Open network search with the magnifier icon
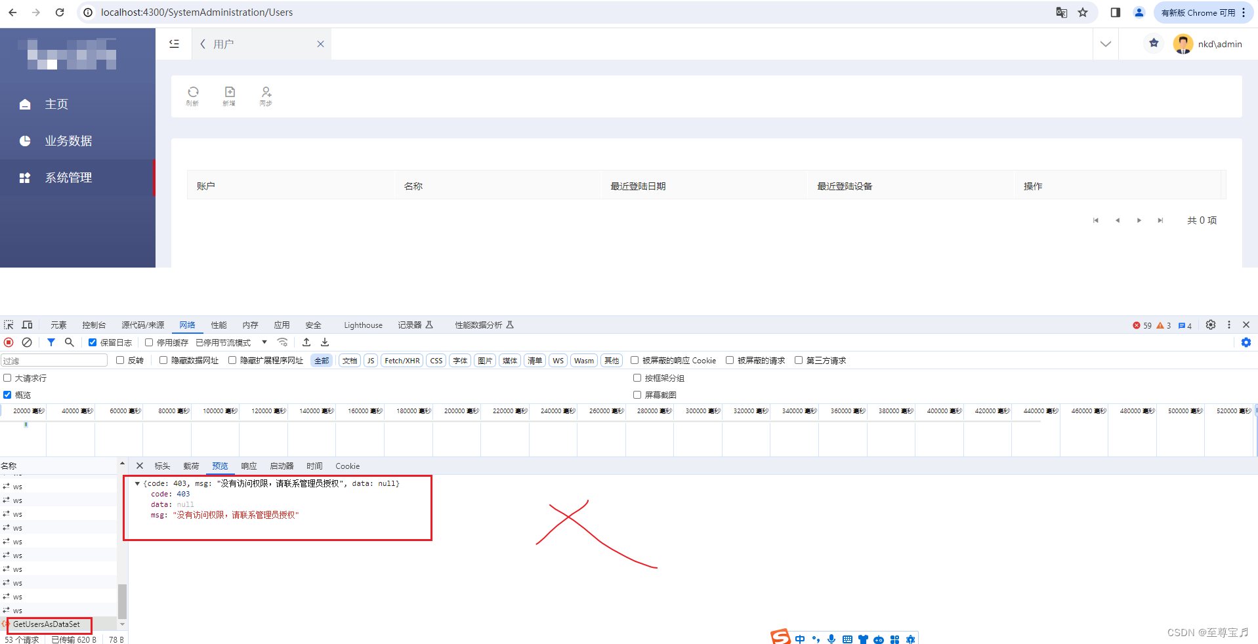This screenshot has height=644, width=1258. [x=69, y=342]
